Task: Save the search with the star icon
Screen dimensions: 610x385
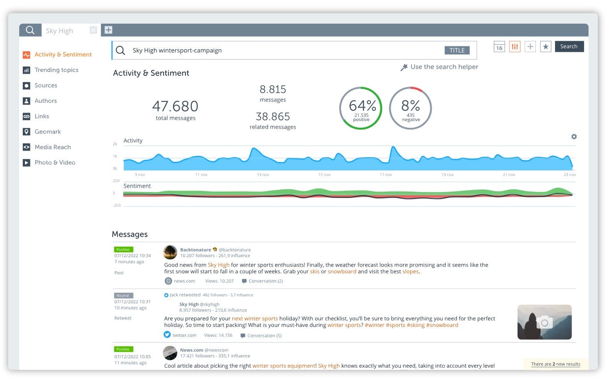Action: click(546, 46)
